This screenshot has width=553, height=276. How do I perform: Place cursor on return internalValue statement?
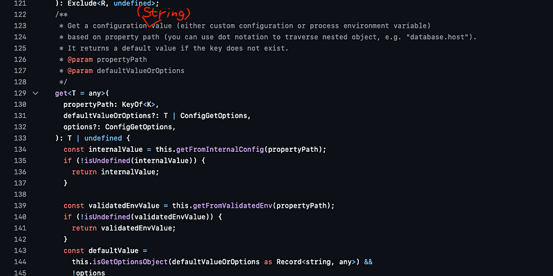(115, 172)
